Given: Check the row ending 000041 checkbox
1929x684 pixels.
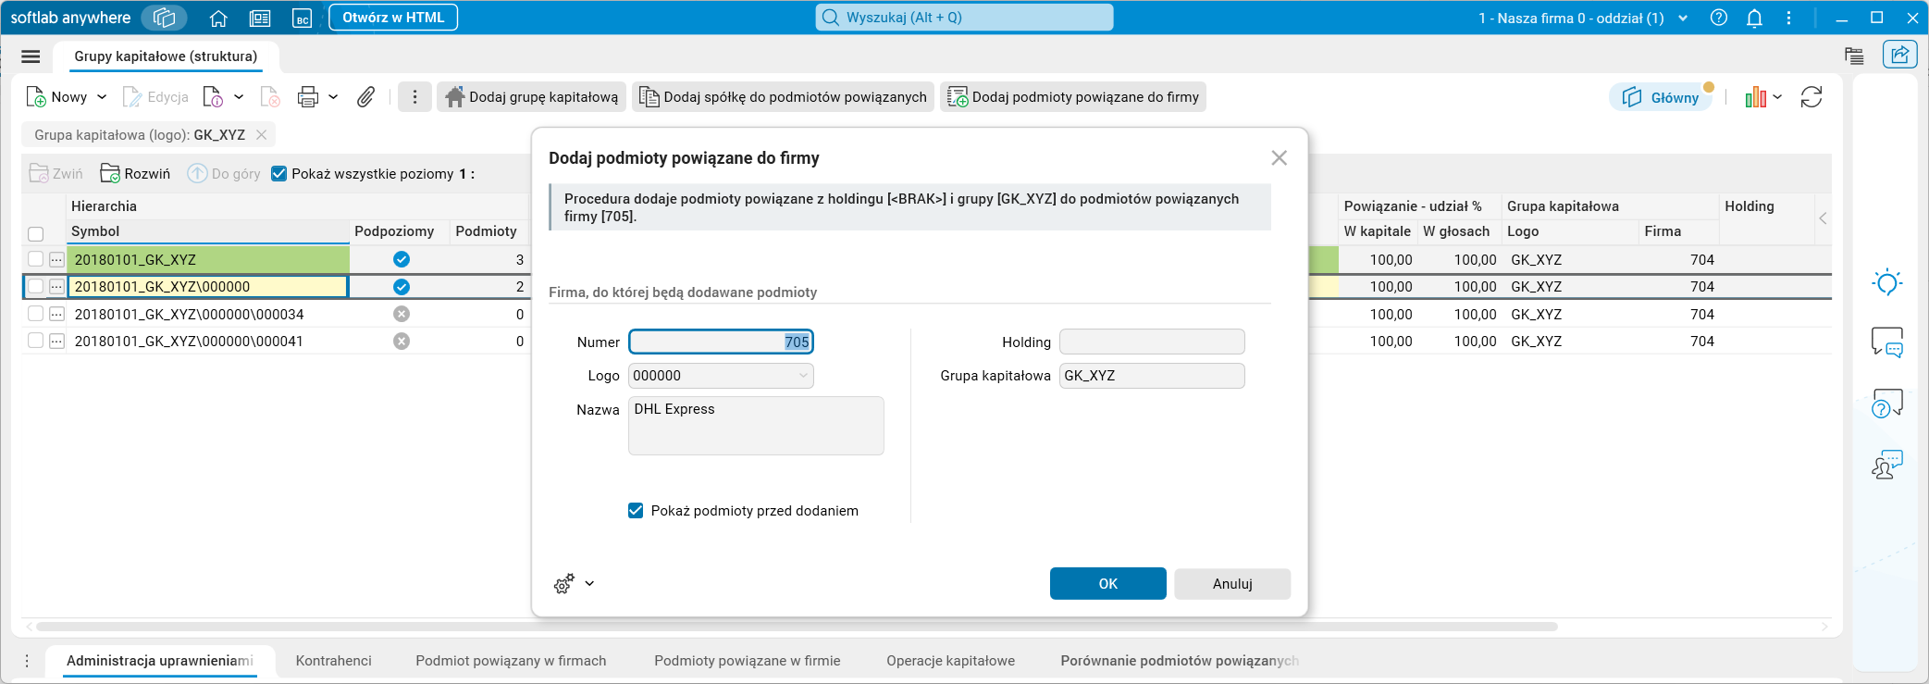Looking at the screenshot, I should [x=36, y=341].
